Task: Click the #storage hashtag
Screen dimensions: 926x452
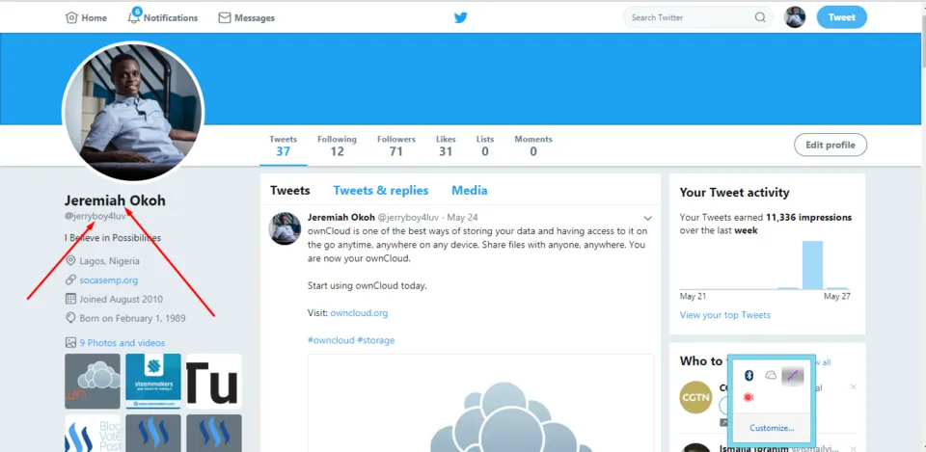Action: (x=376, y=340)
